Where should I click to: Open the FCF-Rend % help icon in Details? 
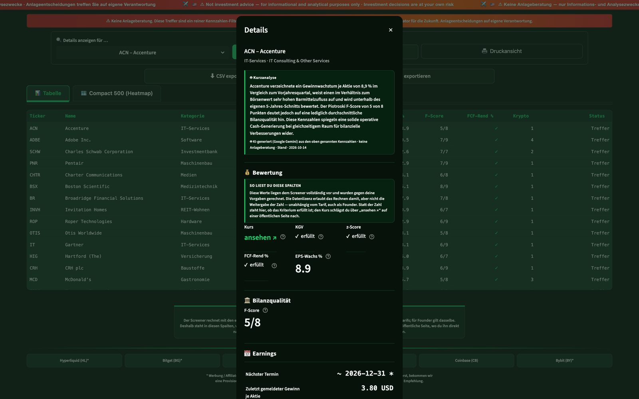[x=274, y=265]
